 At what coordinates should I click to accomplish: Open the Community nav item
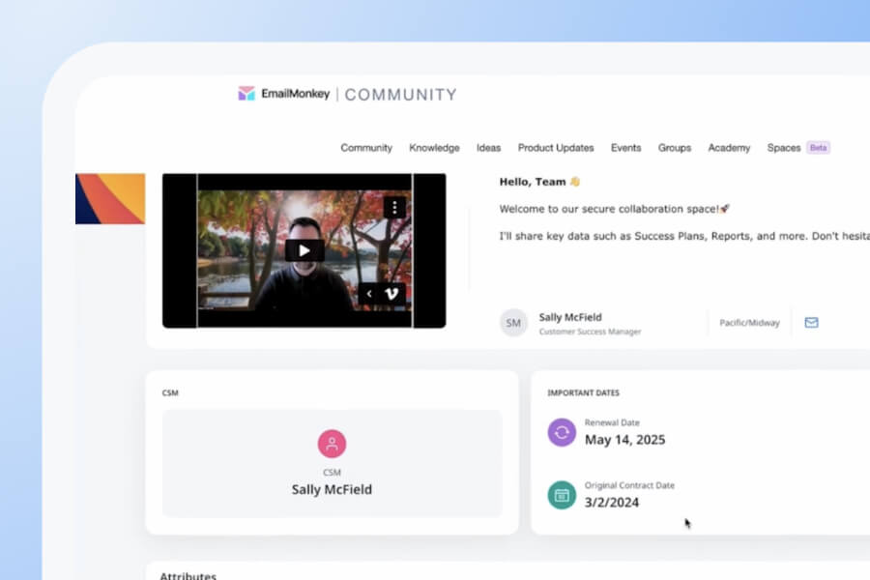pyautogui.click(x=366, y=148)
